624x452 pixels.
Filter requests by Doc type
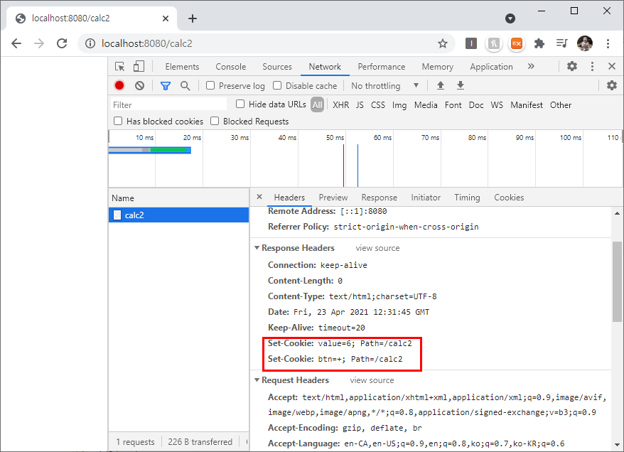pos(476,105)
